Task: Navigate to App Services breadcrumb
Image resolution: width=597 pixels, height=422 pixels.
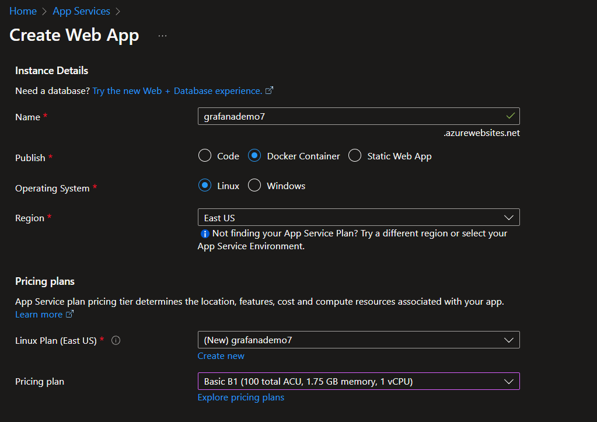Action: tap(82, 11)
